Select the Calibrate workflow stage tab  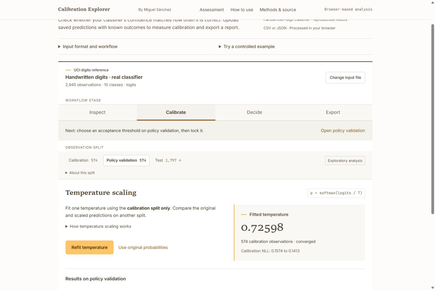[176, 112]
